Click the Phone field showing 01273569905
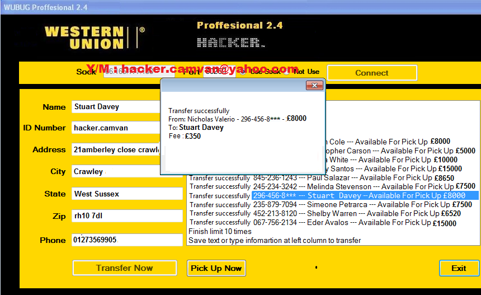Viewport: 481px width, 295px height. pyautogui.click(x=127, y=240)
